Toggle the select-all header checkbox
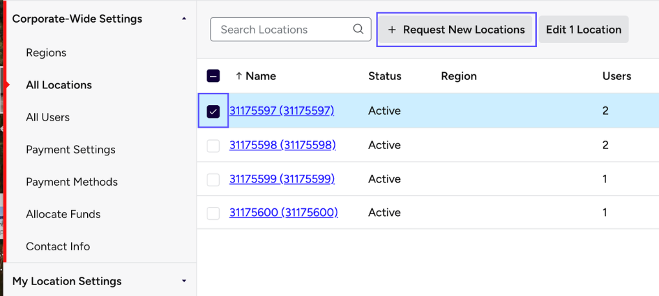This screenshot has width=659, height=296. click(x=213, y=76)
